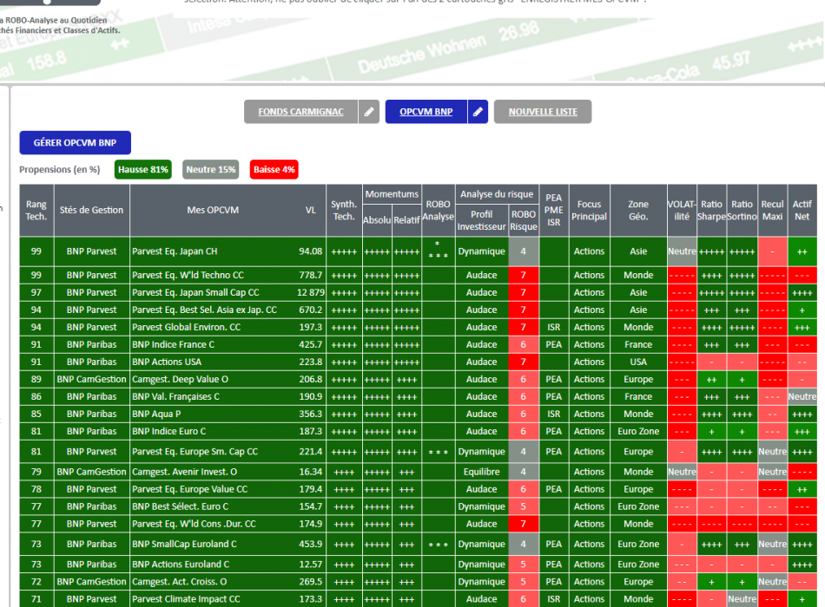
Task: Click the Ratio Sortino header
Action: coord(742,210)
